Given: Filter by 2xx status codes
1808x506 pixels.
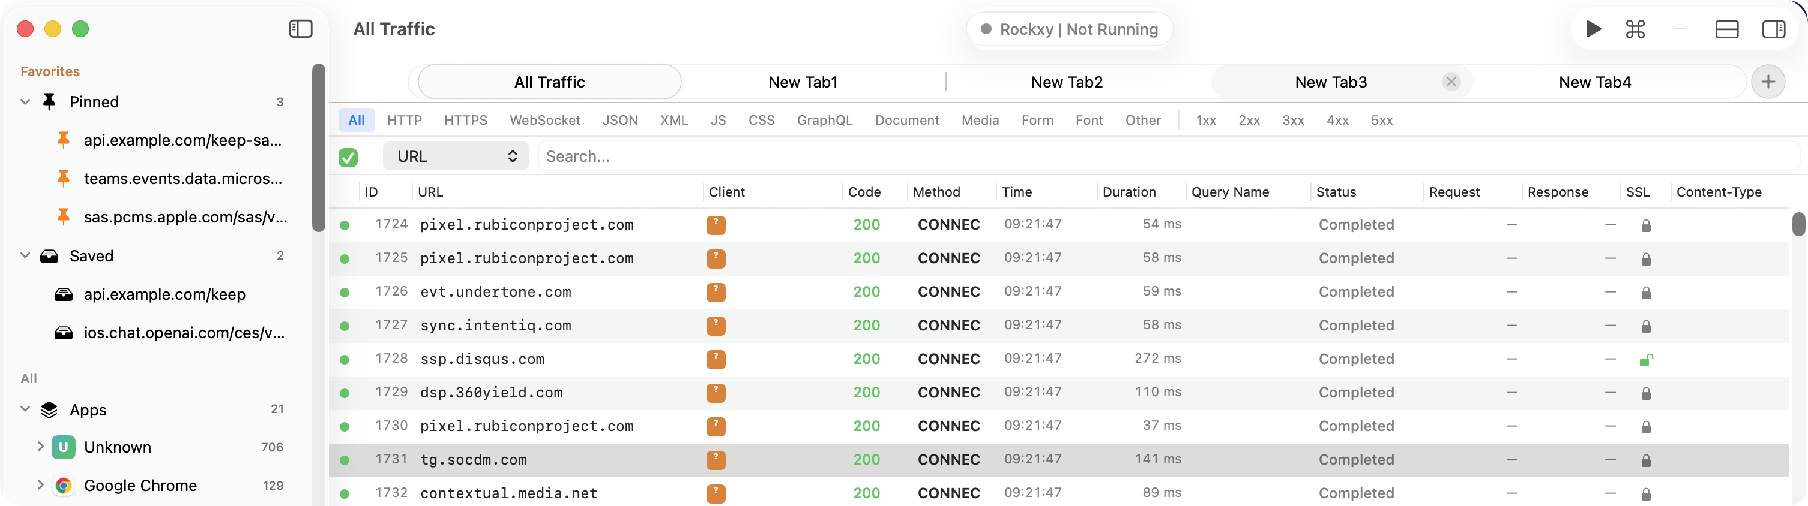Looking at the screenshot, I should coord(1249,120).
